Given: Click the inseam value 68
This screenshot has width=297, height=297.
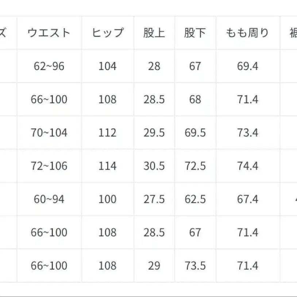Looking at the screenshot, I should pyautogui.click(x=195, y=99).
